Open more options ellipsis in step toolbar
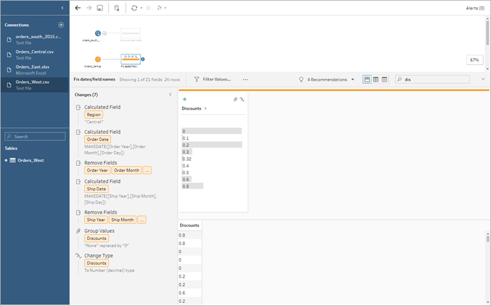 [245, 79]
